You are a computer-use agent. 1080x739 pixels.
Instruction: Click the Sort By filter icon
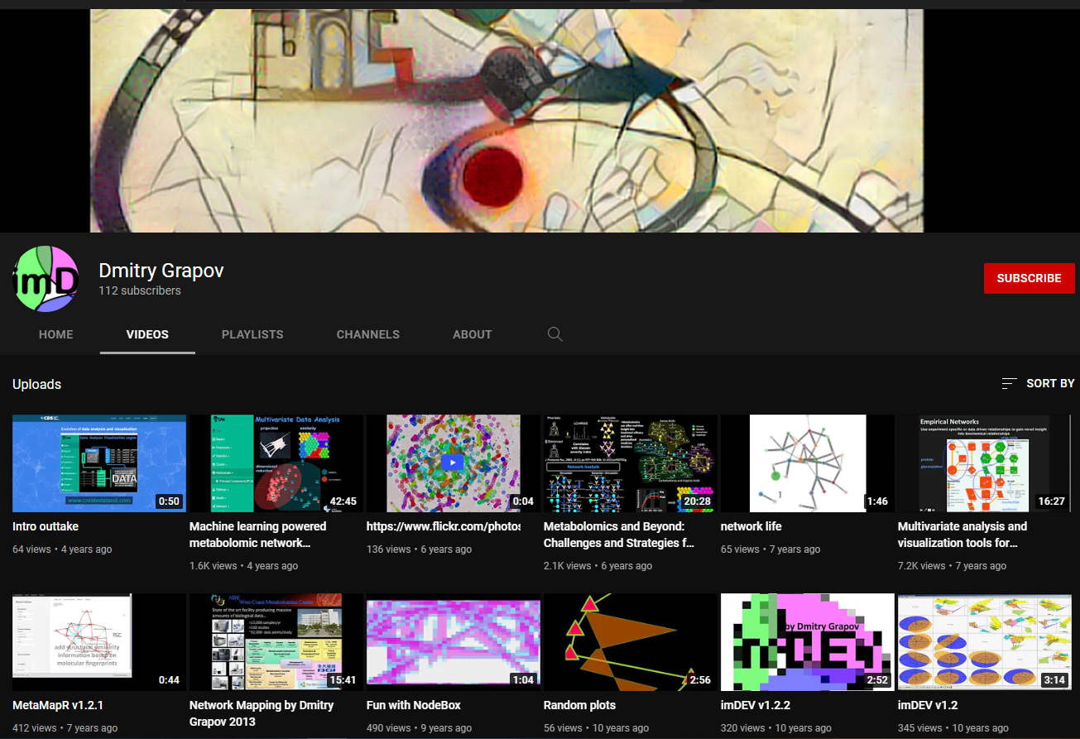(x=1009, y=383)
